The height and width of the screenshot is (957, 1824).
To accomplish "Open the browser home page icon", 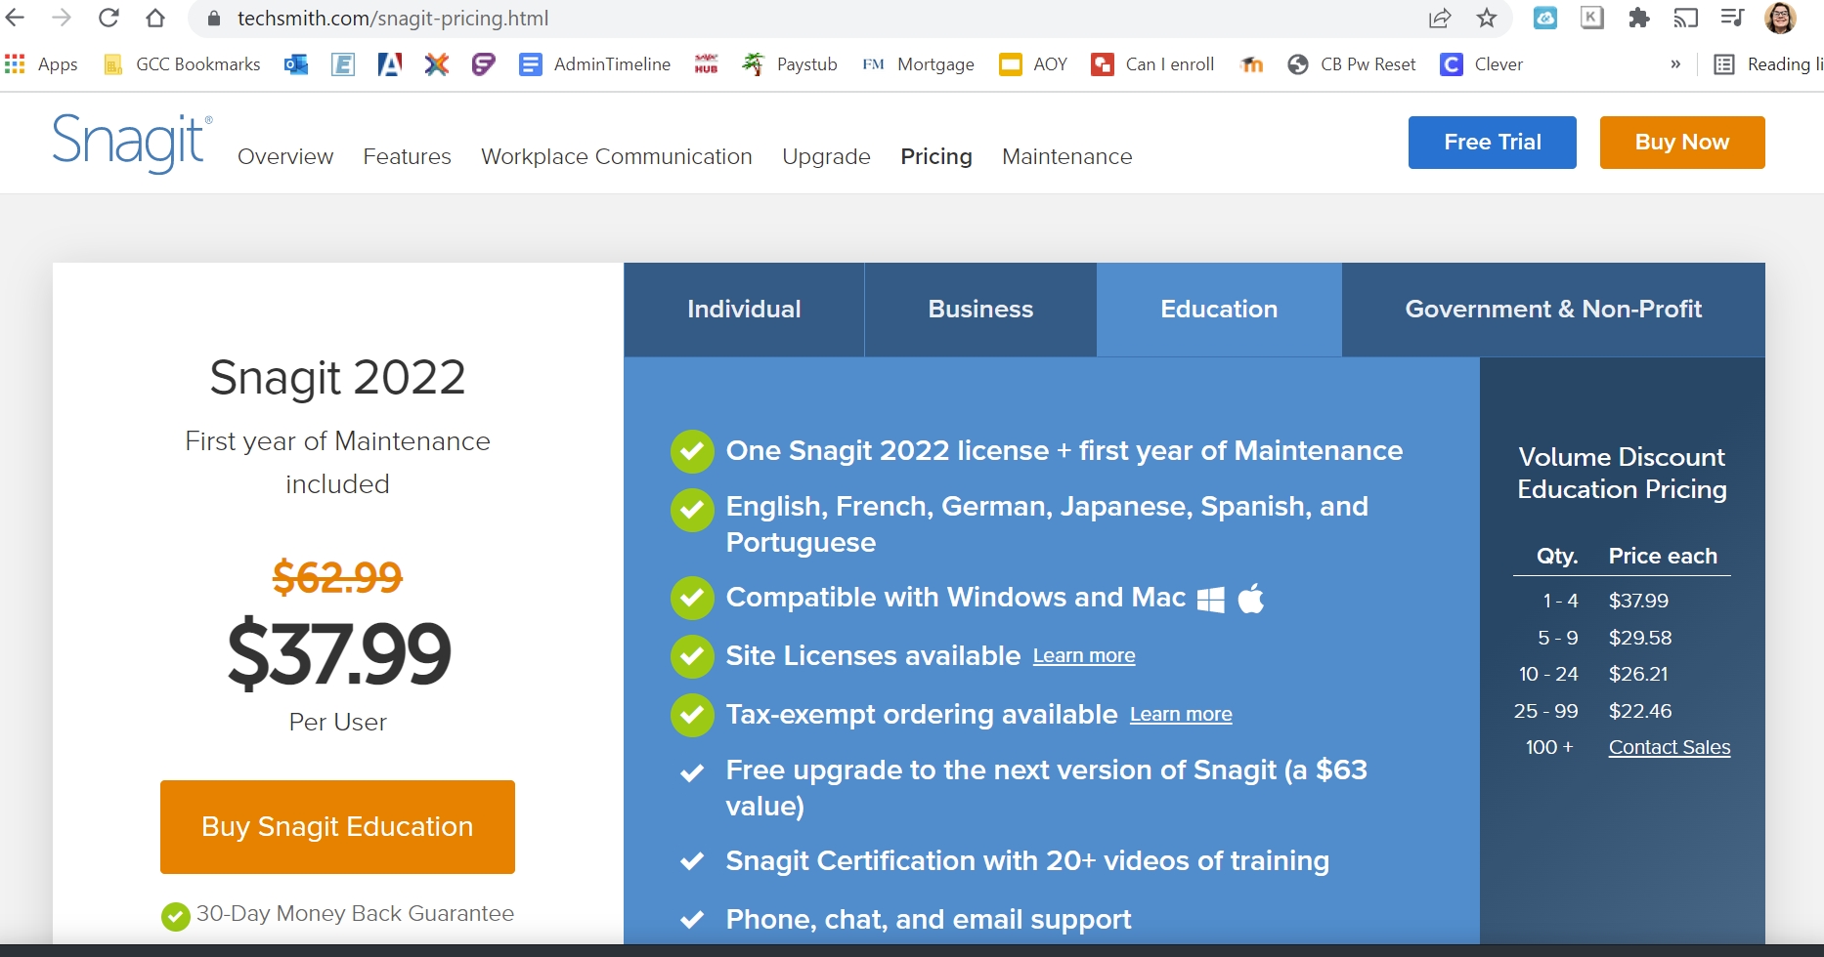I will [155, 18].
